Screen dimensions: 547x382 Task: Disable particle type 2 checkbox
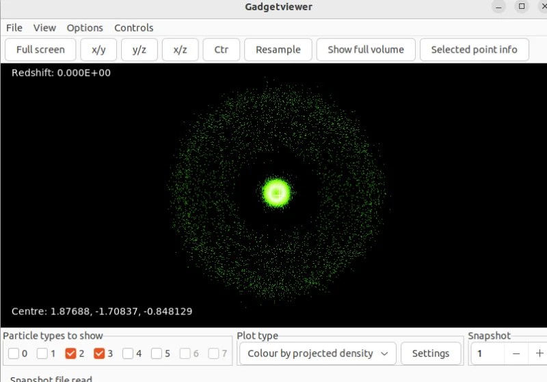[x=70, y=353]
